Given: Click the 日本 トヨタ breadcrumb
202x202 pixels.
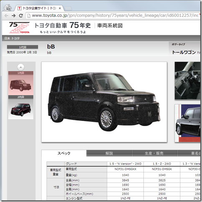Looking at the screenshot, I should pos(12,38).
